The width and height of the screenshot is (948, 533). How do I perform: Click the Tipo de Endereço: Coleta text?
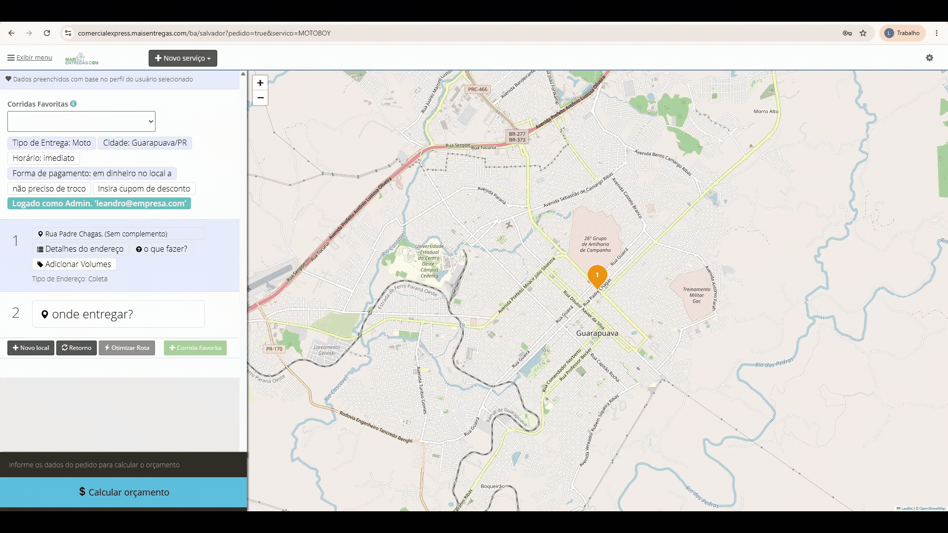[x=70, y=279]
